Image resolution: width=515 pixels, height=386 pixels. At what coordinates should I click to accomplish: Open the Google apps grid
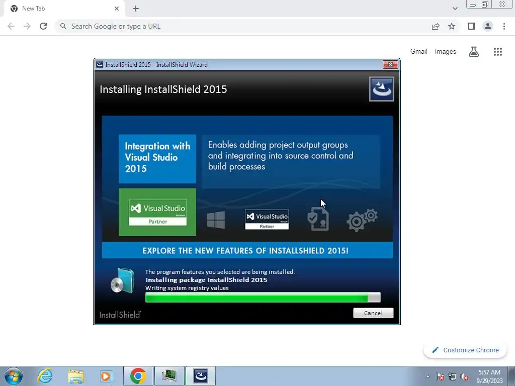click(x=498, y=52)
